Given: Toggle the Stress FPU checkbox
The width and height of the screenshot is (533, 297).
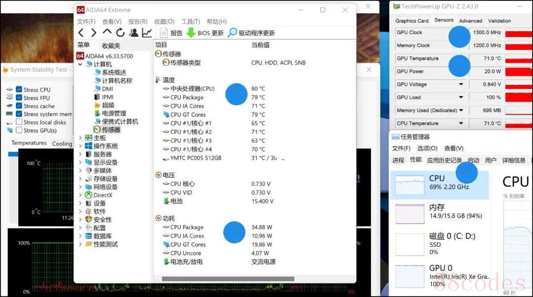Looking at the screenshot, I should [x=19, y=98].
